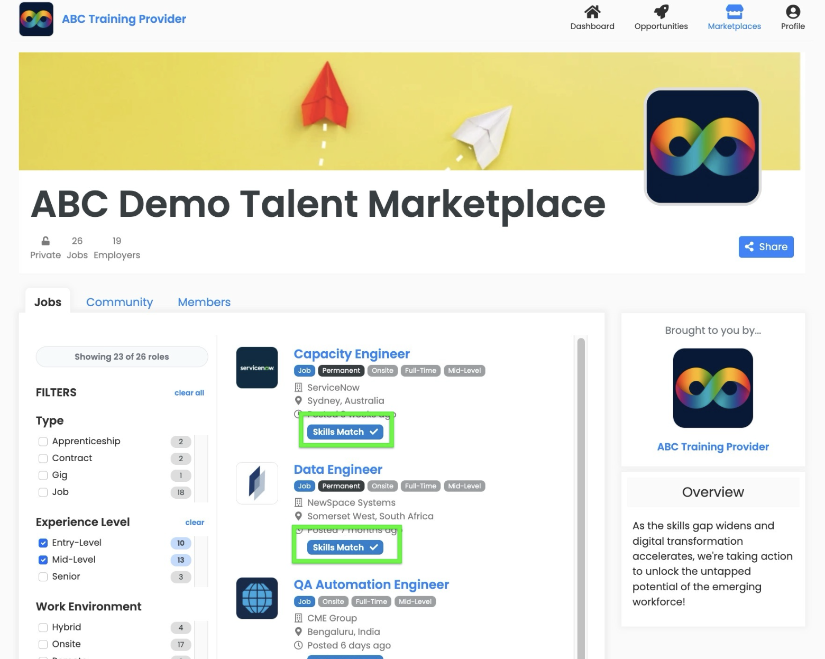This screenshot has width=825, height=659.
Task: Uncheck the Entry-Level experience filter
Action: click(43, 543)
